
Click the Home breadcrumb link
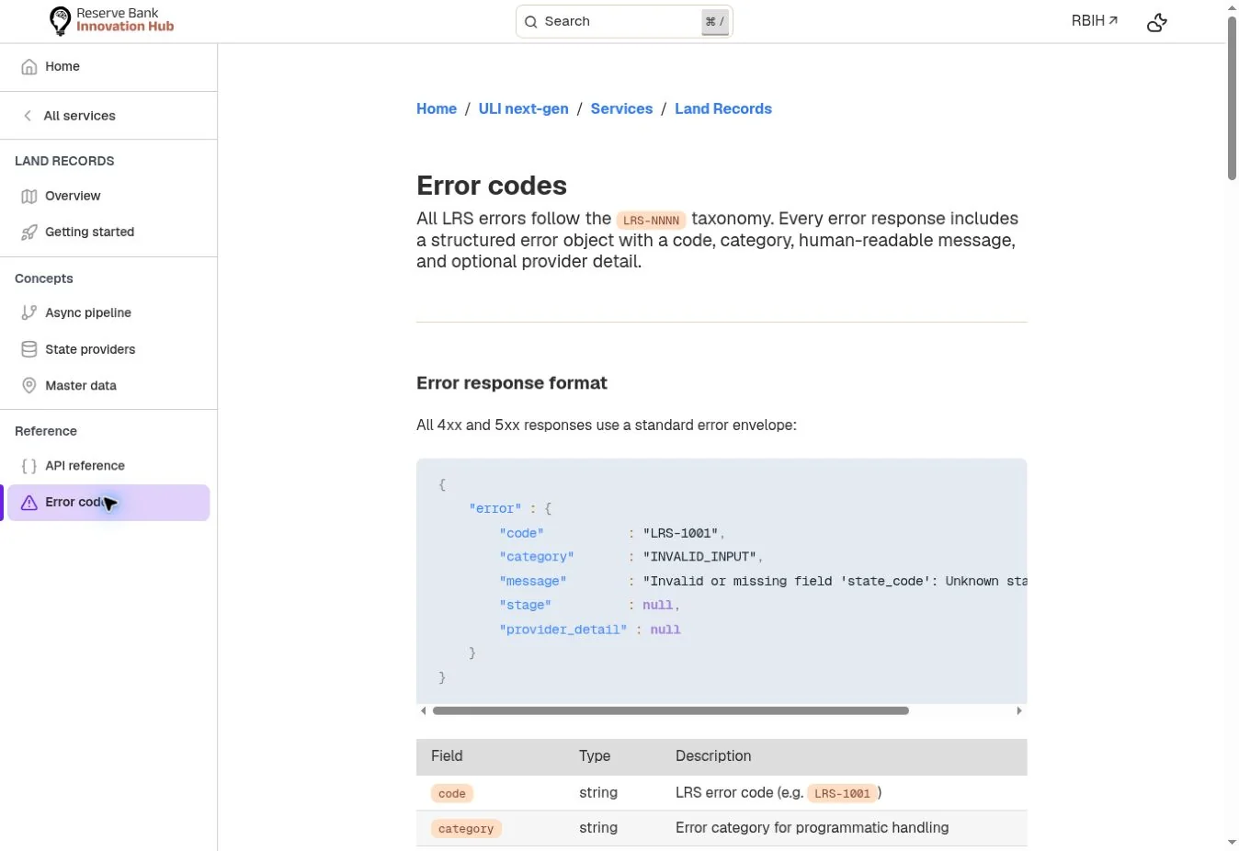(x=437, y=109)
